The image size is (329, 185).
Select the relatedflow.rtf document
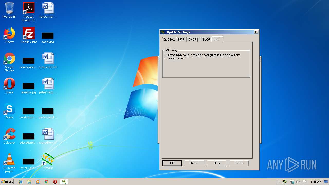pyautogui.click(x=48, y=136)
